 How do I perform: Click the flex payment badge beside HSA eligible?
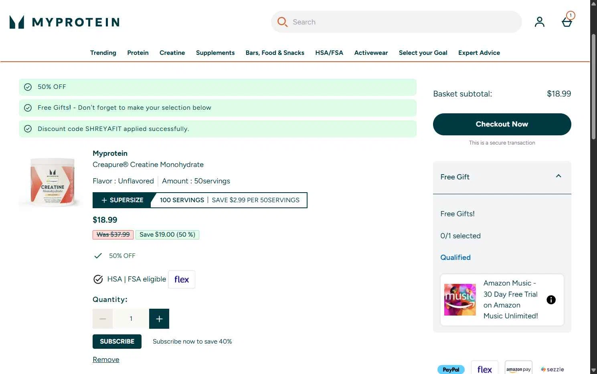182,279
